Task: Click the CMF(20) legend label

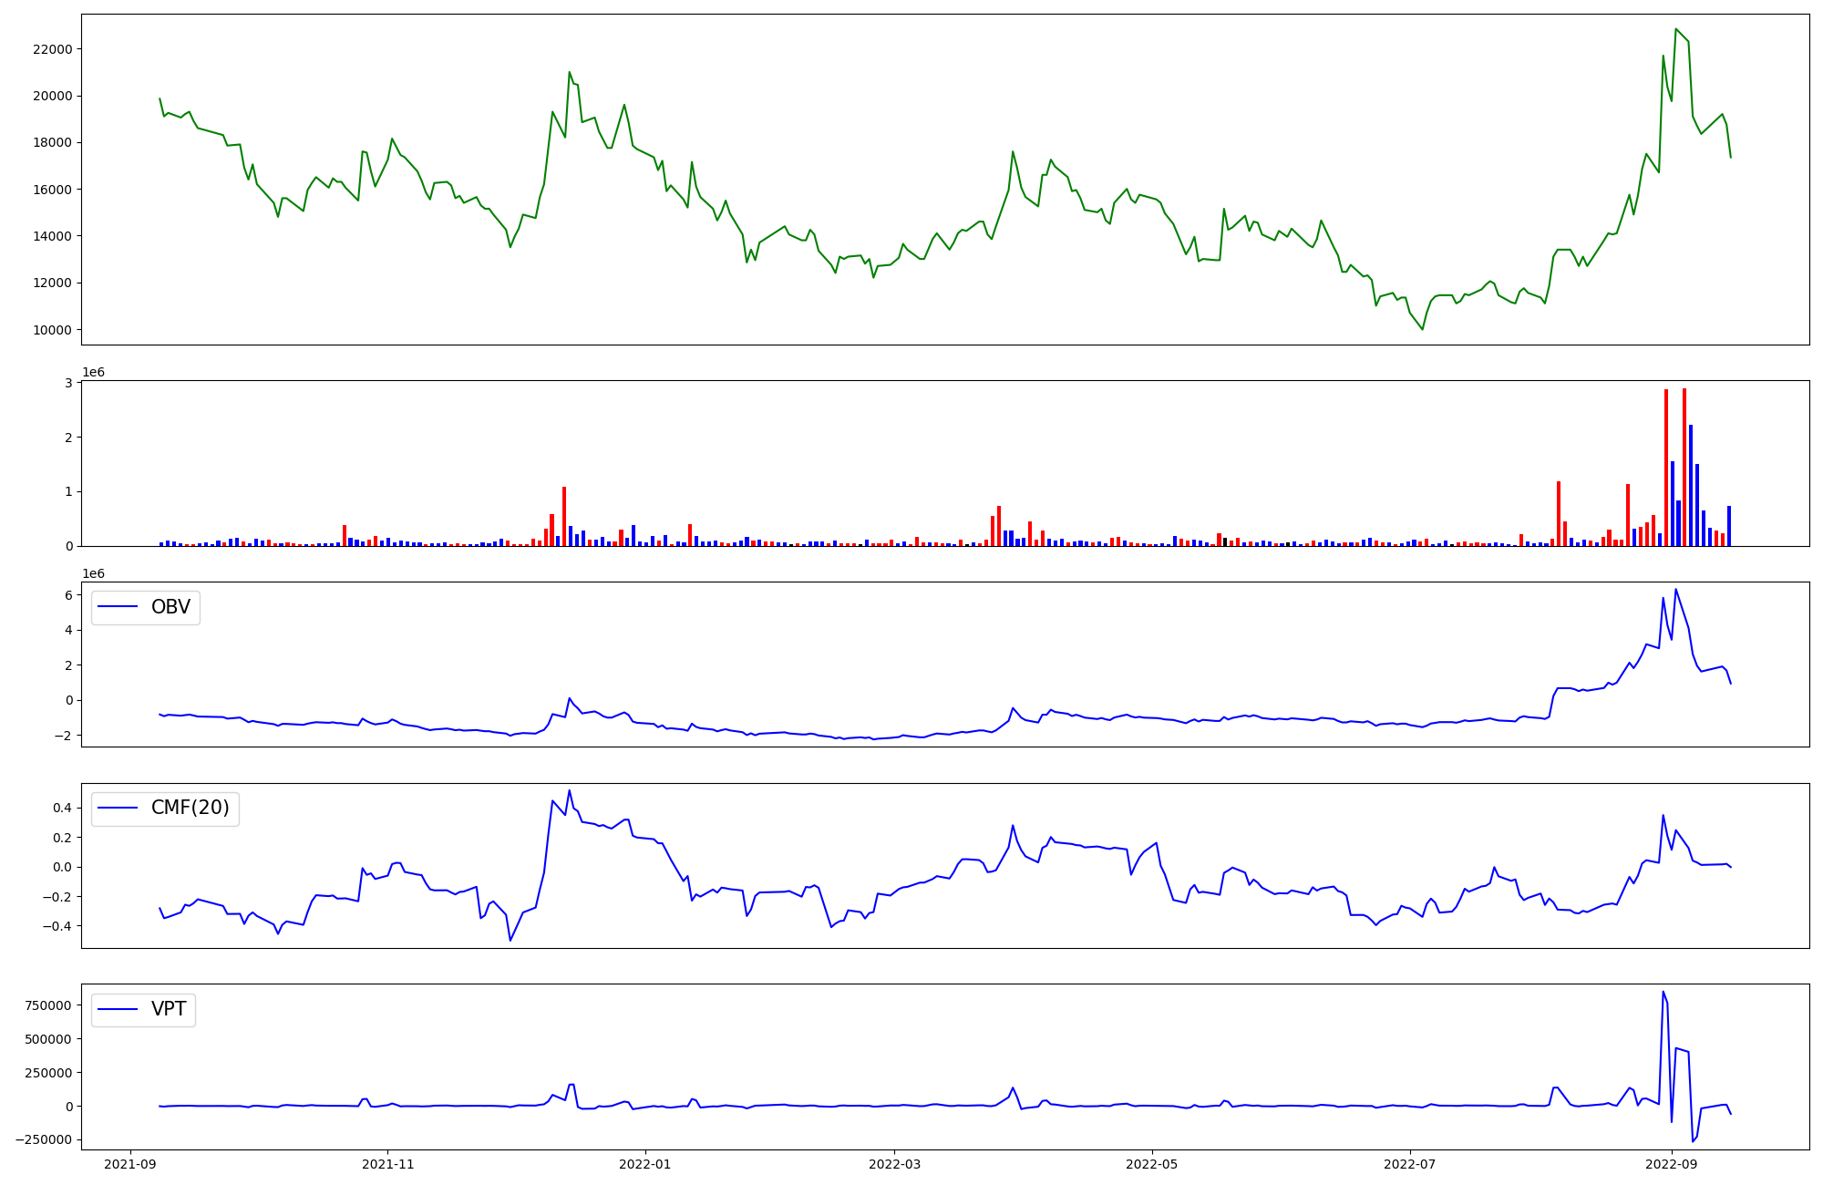Action: pyautogui.click(x=190, y=809)
